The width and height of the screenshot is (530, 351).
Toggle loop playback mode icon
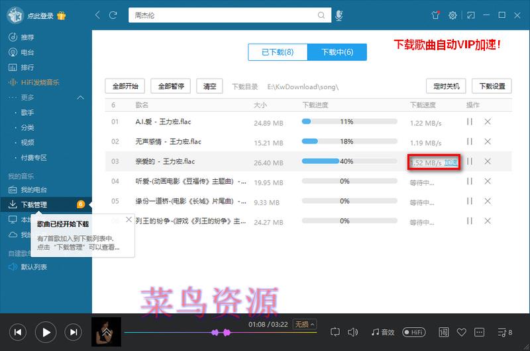335,332
